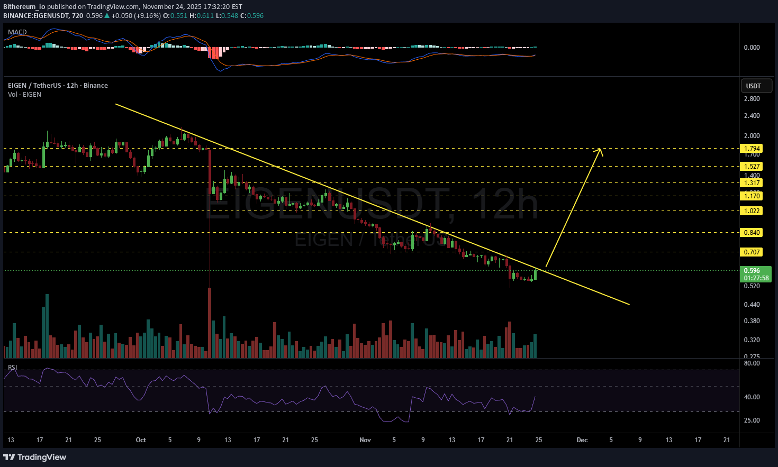Open the USDT currency selector
Viewport: 778px width, 467px height.
tap(756, 86)
